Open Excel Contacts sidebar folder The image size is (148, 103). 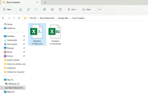coord(12,60)
